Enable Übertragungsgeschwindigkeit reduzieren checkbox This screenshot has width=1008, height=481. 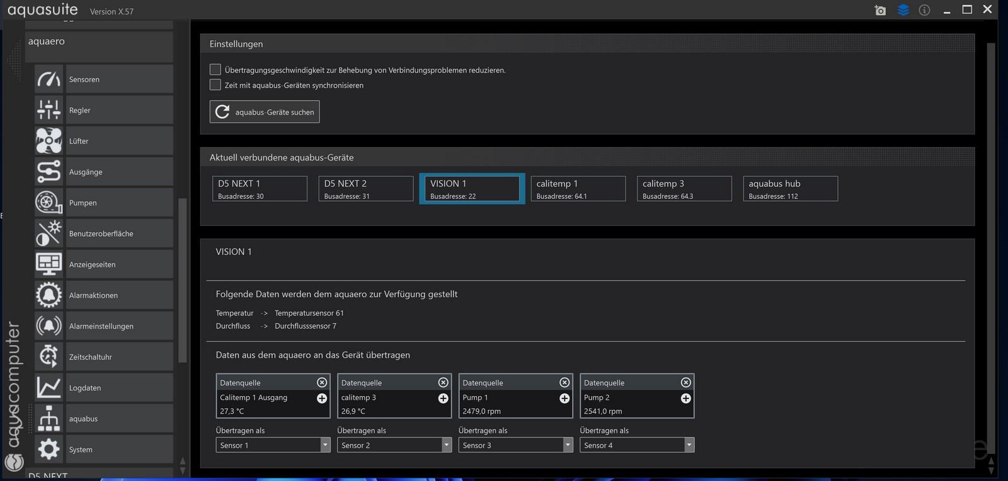(x=215, y=69)
